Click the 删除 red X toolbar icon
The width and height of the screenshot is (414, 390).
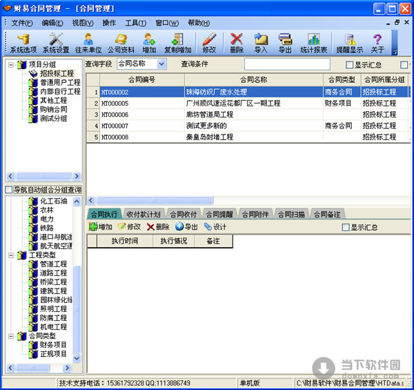tap(237, 42)
